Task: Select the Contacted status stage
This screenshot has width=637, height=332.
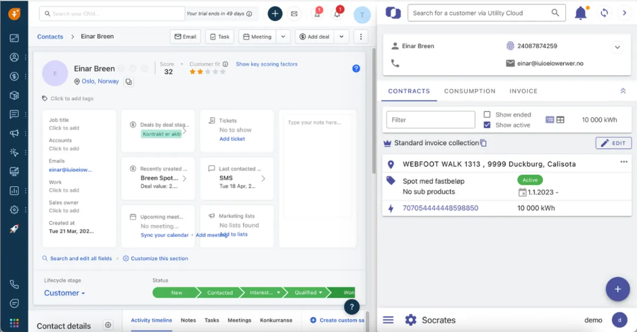Action: click(220, 292)
